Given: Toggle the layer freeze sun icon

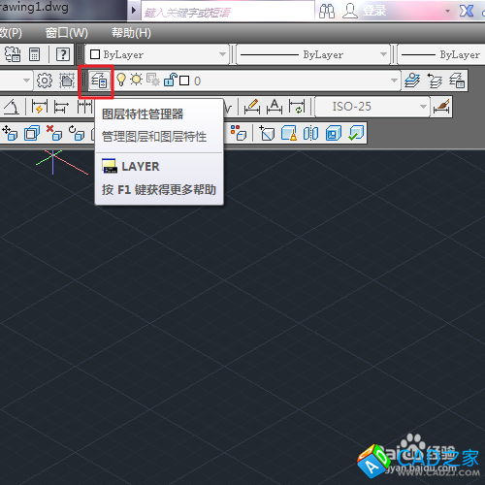Looking at the screenshot, I should tap(136, 80).
